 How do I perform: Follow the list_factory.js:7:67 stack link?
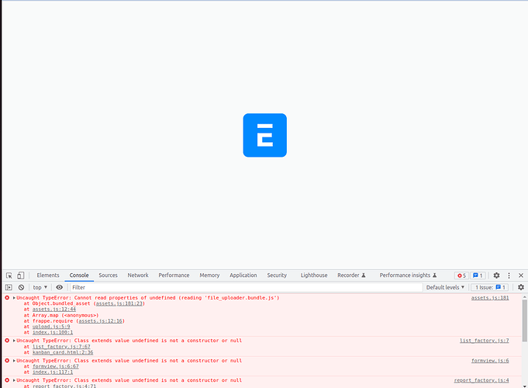click(x=61, y=347)
